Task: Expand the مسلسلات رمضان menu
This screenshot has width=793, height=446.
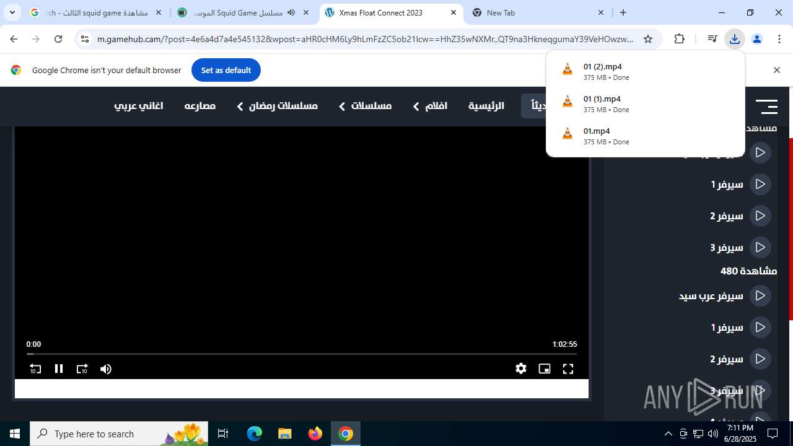Action: (277, 106)
